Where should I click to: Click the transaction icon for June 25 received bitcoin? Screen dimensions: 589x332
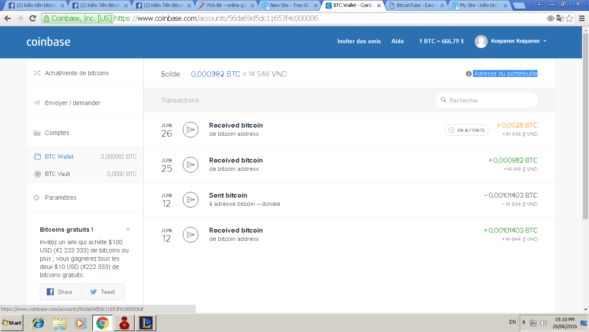tap(191, 165)
